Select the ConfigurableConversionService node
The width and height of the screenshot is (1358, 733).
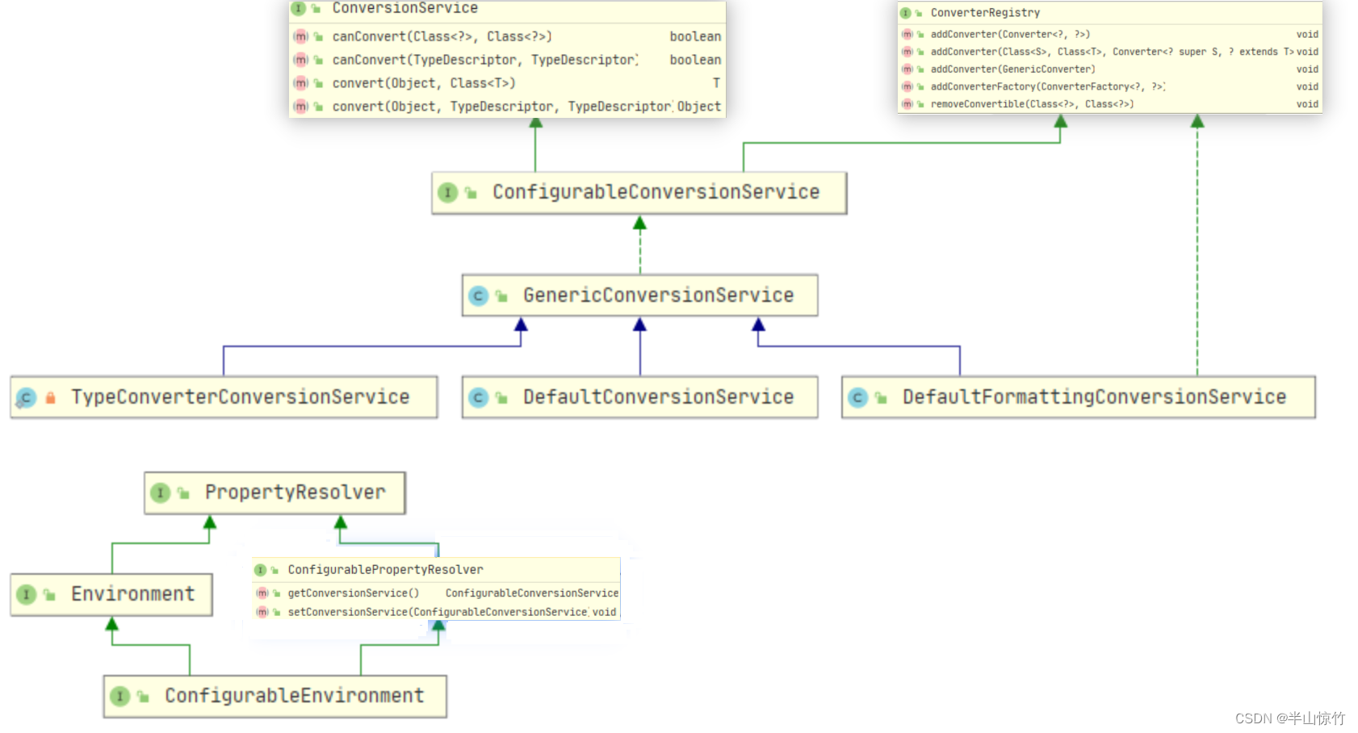point(639,193)
